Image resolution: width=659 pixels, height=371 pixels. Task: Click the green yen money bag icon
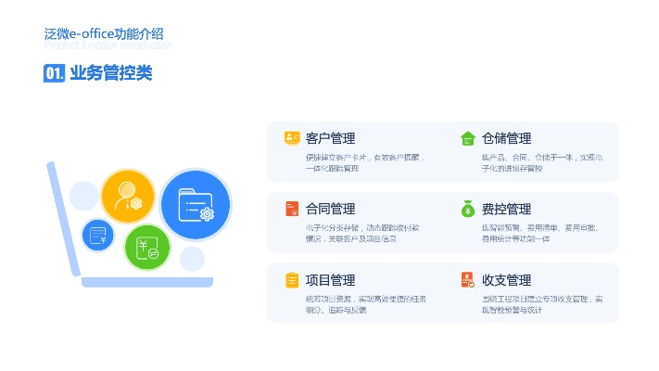click(x=468, y=209)
